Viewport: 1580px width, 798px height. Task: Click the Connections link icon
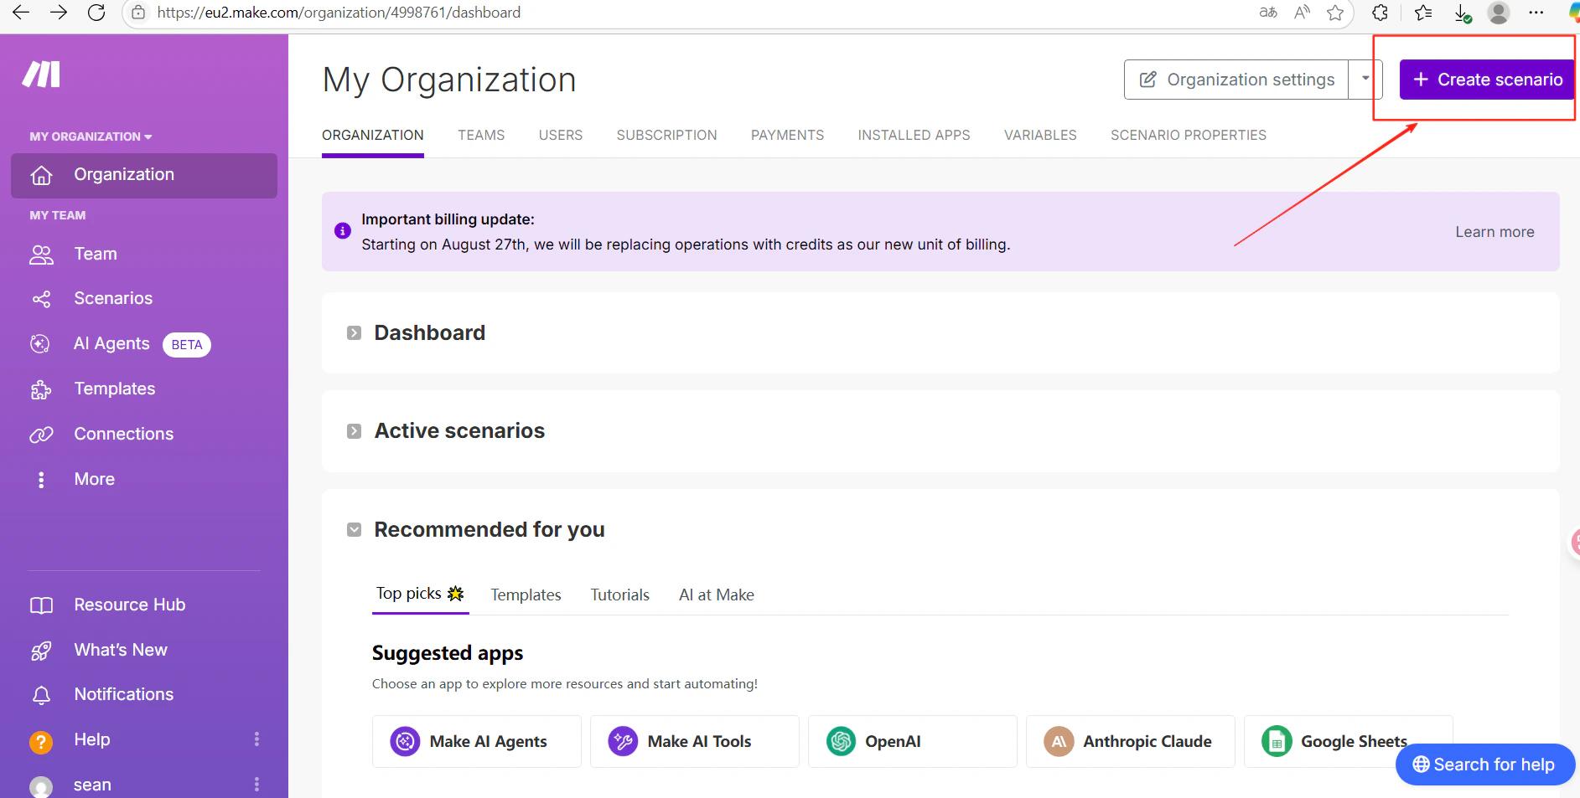pos(41,435)
